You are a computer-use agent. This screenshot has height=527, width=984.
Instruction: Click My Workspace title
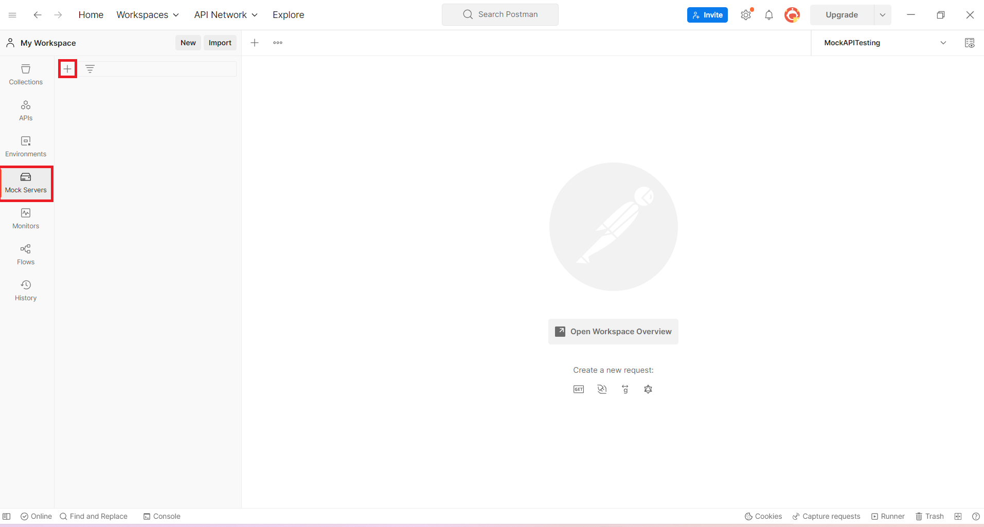(48, 43)
